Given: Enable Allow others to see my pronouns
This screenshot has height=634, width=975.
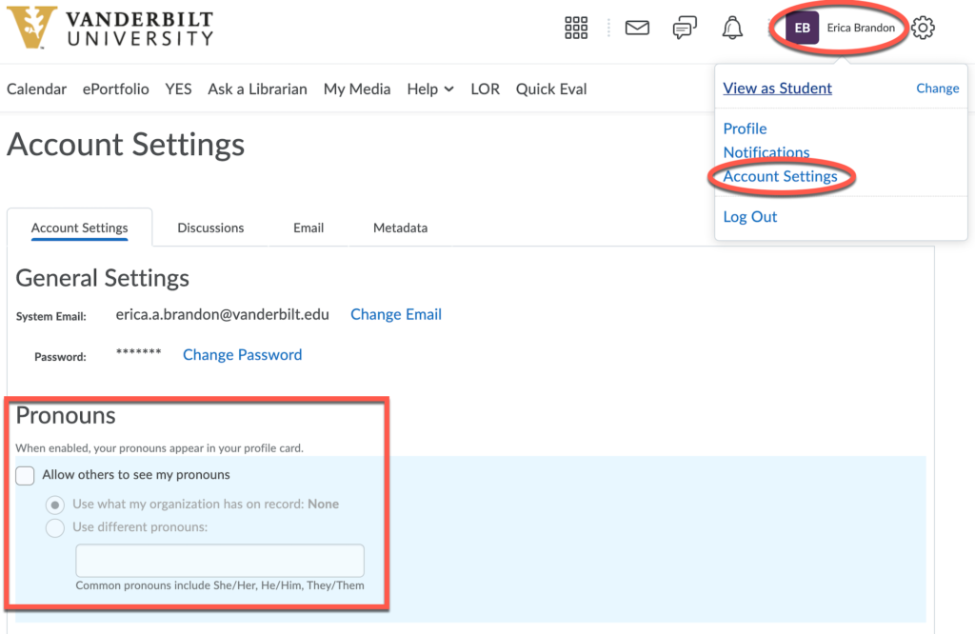Looking at the screenshot, I should tap(26, 475).
